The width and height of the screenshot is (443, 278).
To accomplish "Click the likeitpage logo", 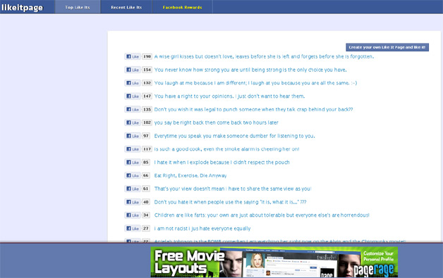I will (x=22, y=7).
